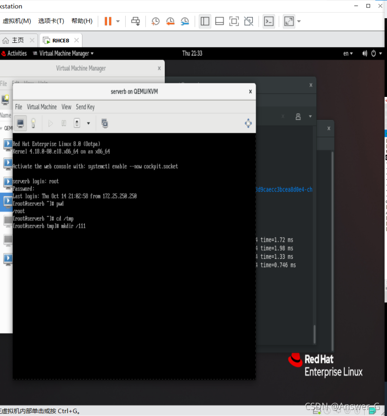This screenshot has height=416, width=387.
Task: Click the Unity mode crossed-screen icon
Action: 249,21
